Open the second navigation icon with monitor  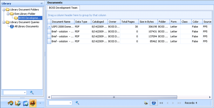18,103
